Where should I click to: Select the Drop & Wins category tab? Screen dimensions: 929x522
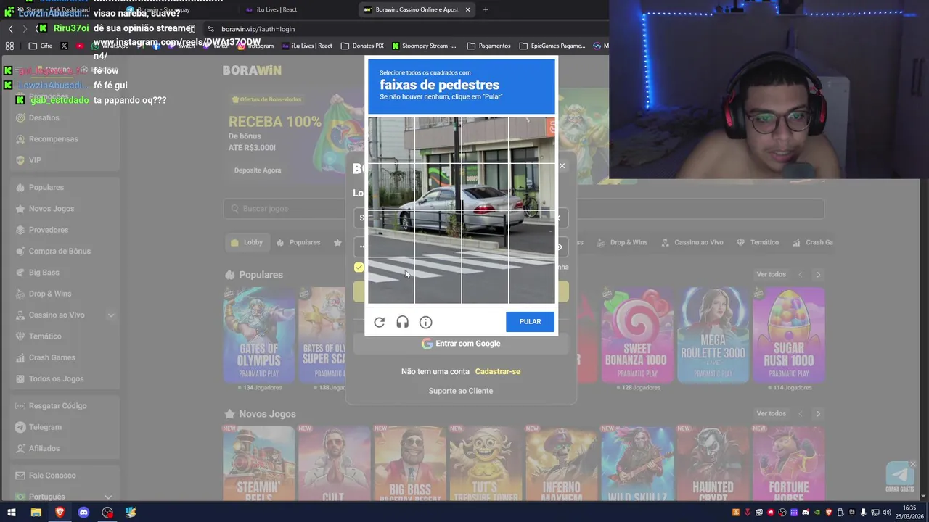pos(622,242)
